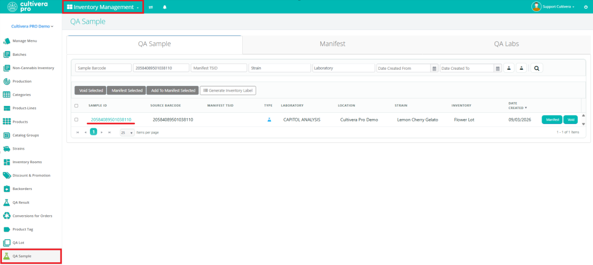Switch to the QA Labs tab
The width and height of the screenshot is (593, 265).
click(x=506, y=44)
